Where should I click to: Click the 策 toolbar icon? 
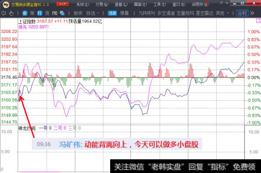pyautogui.click(x=32, y=13)
